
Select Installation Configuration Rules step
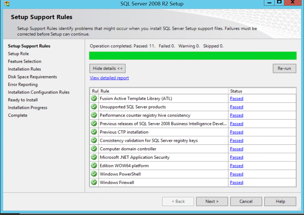[x=39, y=92]
